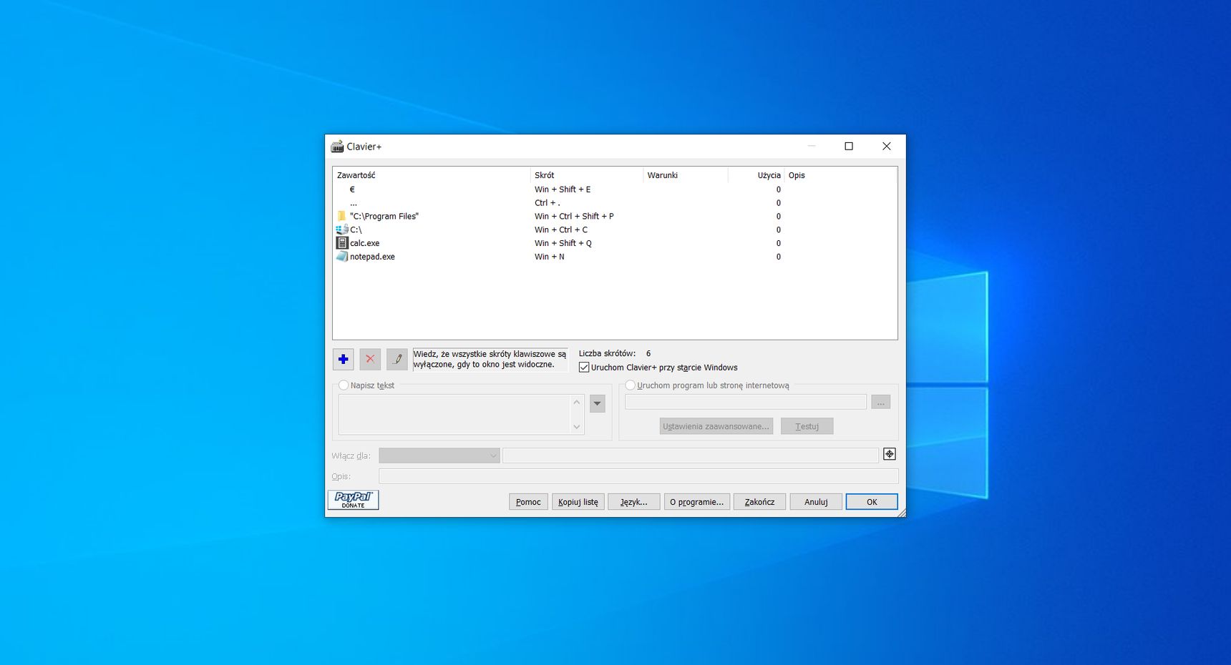Image resolution: width=1231 pixels, height=665 pixels.
Task: Select the € shortcut row
Action: pos(615,189)
